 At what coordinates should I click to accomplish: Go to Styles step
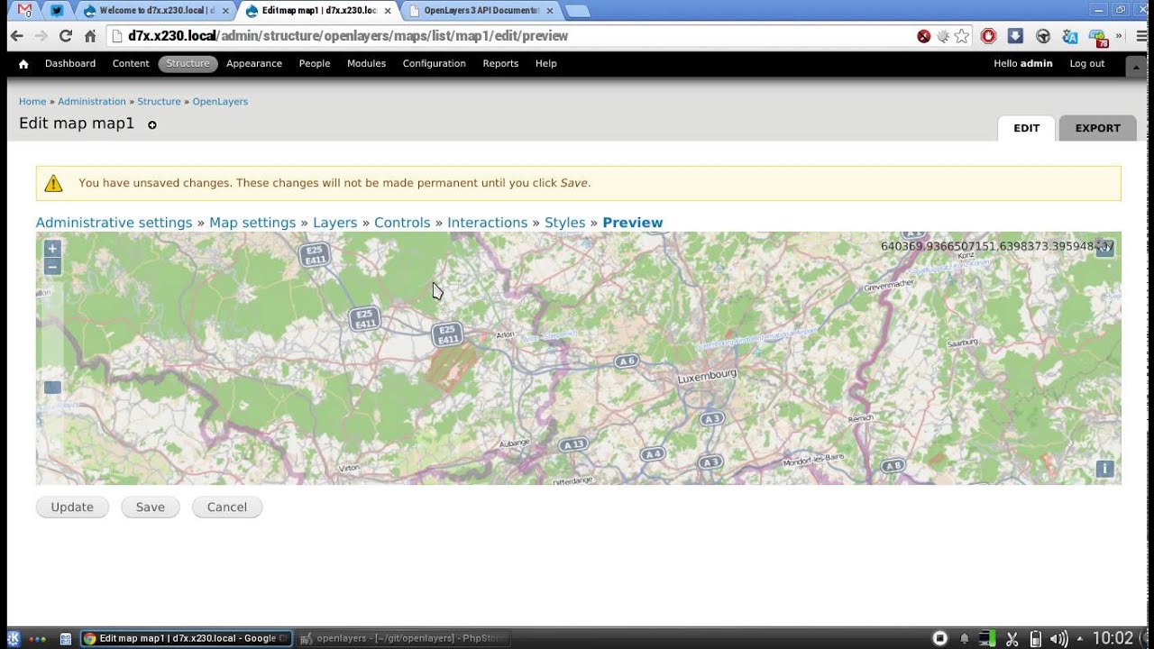tap(565, 223)
